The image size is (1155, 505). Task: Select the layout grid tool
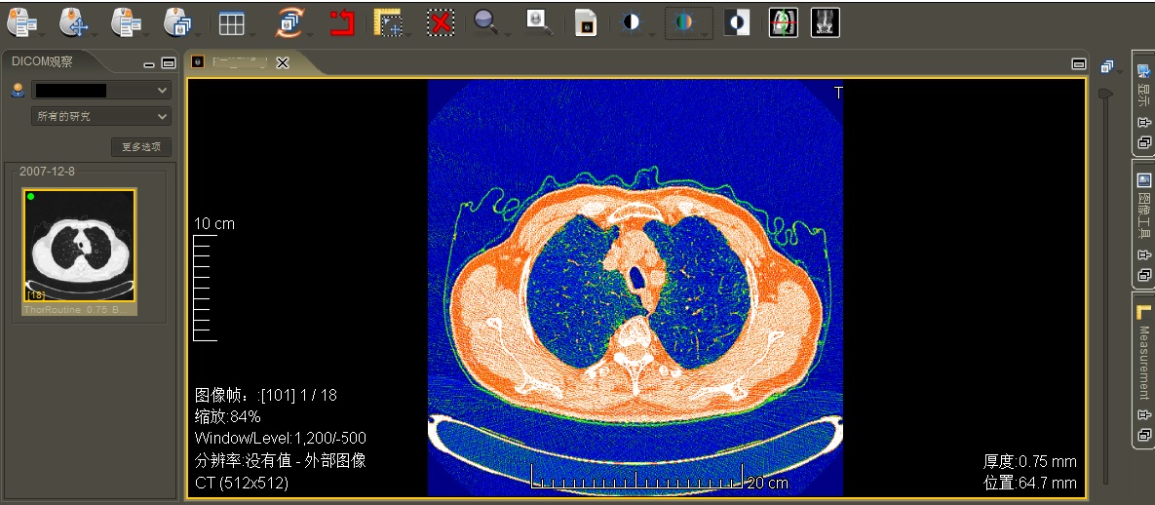click(x=231, y=22)
